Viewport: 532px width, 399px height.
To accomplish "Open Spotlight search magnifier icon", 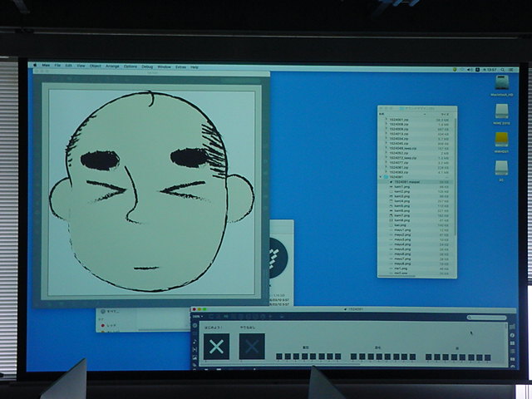I will (x=503, y=70).
